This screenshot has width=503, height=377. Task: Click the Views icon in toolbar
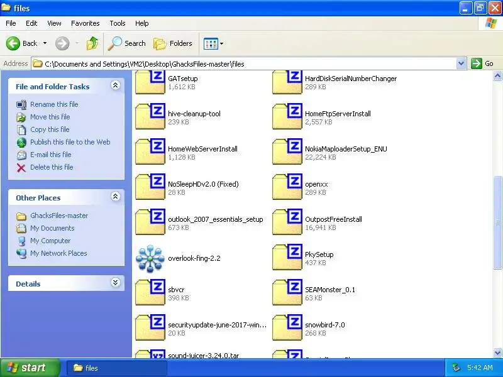coord(211,43)
